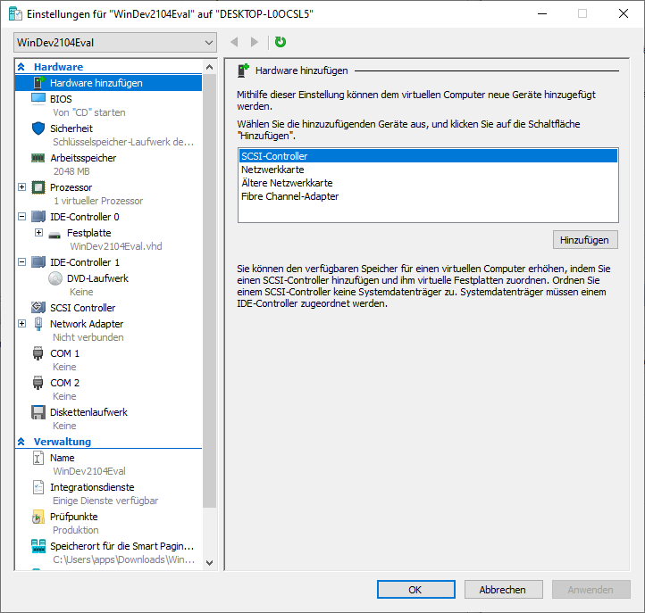Expand the Network Adapter node
The height and width of the screenshot is (613, 645).
[22, 323]
